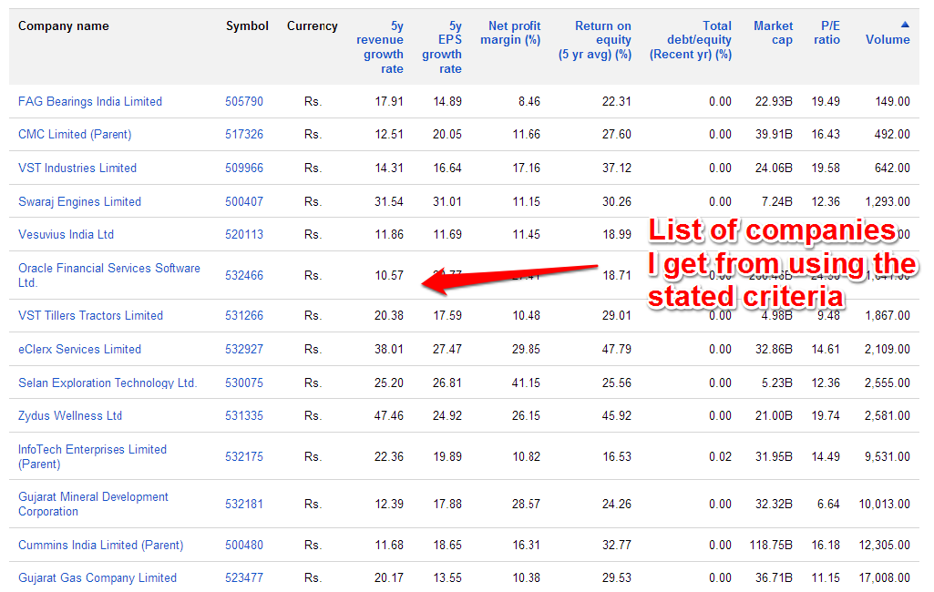The width and height of the screenshot is (934, 592).
Task: Sort by P/E ratio column header
Action: (x=827, y=33)
